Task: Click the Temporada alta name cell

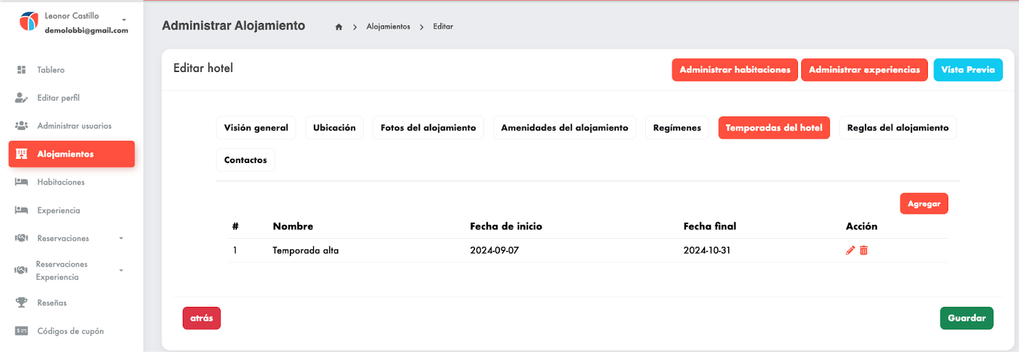Action: 306,250
